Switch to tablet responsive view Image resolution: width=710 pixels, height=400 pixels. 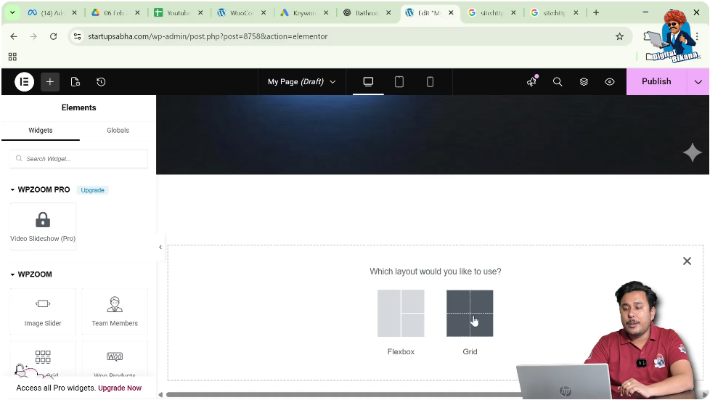point(399,81)
